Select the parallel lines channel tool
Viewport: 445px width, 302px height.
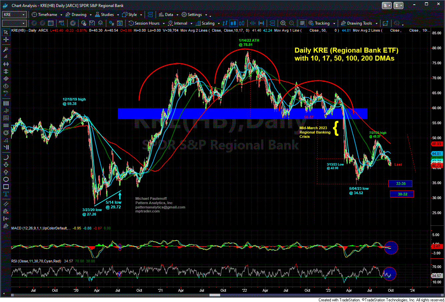[x=6, y=79]
